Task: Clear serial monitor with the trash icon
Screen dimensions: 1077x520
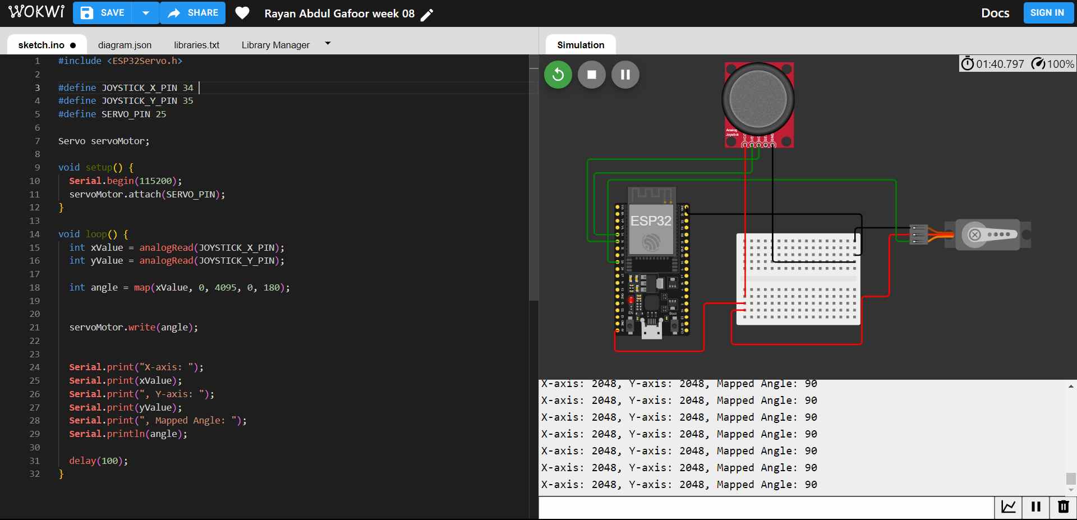Action: [x=1063, y=507]
